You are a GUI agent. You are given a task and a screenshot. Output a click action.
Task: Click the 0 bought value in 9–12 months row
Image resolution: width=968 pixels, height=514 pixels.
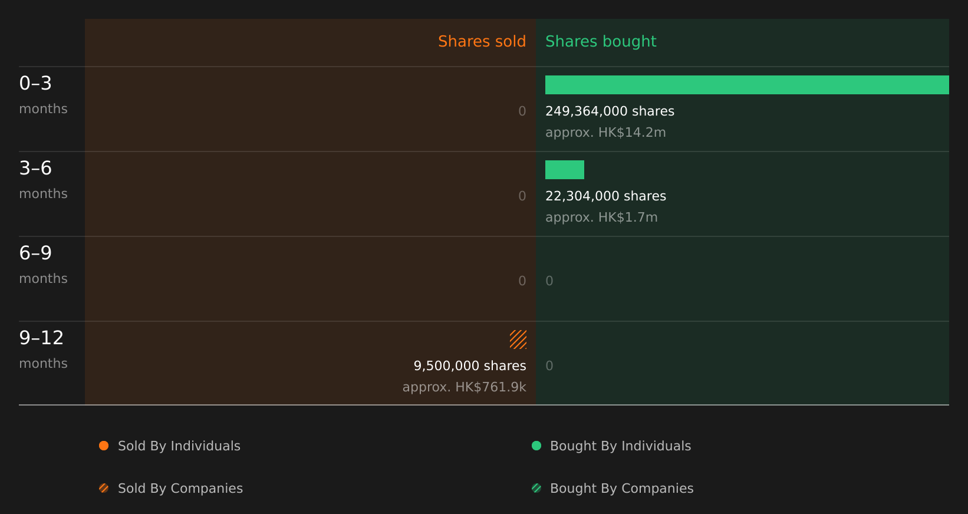pyautogui.click(x=549, y=366)
